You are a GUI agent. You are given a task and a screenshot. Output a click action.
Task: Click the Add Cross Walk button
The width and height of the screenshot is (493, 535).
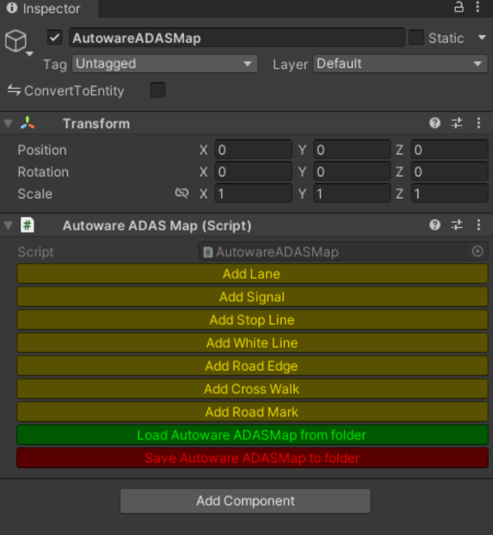tap(253, 389)
